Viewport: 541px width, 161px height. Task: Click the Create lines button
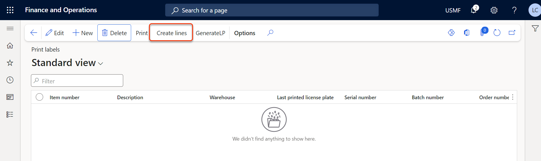[x=171, y=33]
